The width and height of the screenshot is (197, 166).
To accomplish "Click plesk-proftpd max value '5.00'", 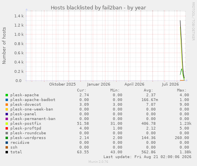I will (x=184, y=128).
